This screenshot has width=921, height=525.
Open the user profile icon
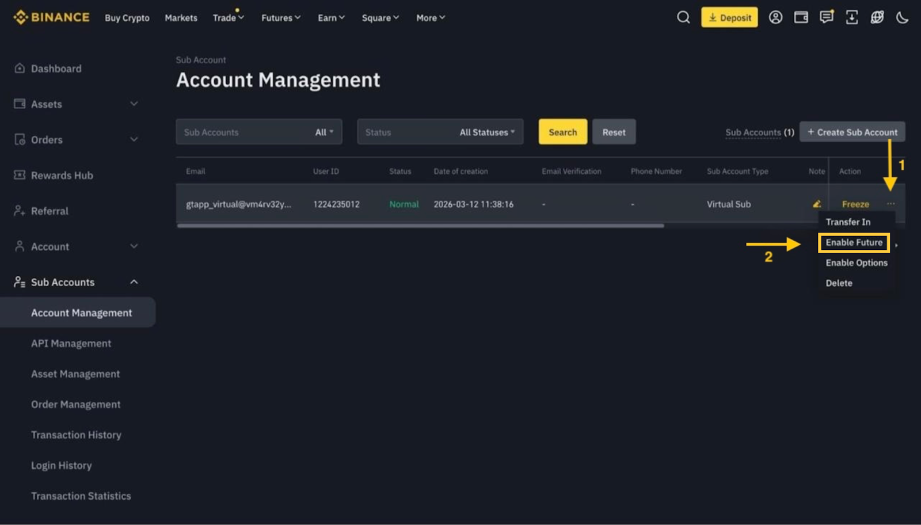pyautogui.click(x=775, y=17)
